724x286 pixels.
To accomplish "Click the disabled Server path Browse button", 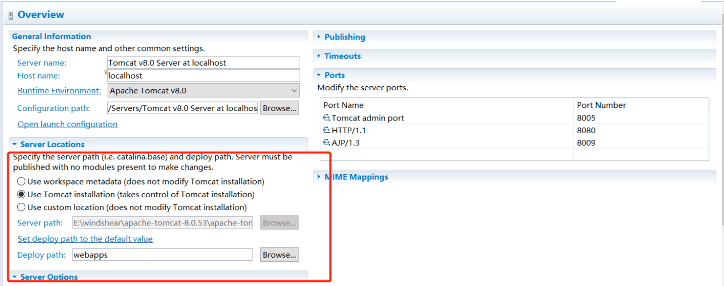I will (x=279, y=222).
